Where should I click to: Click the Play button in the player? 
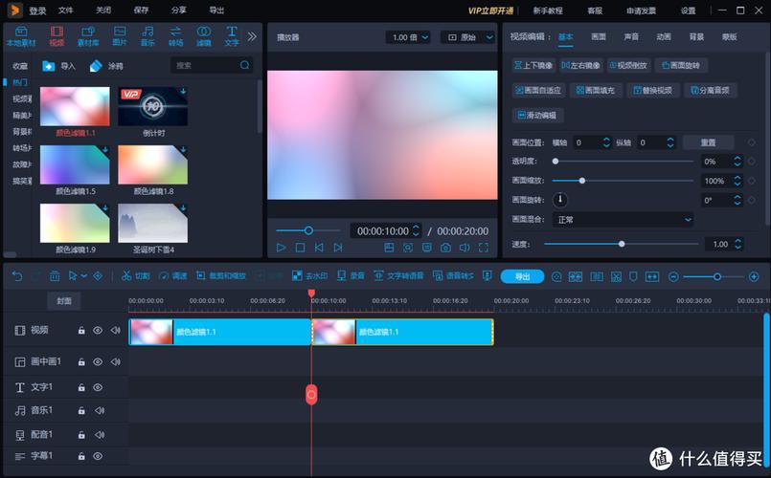pos(282,248)
